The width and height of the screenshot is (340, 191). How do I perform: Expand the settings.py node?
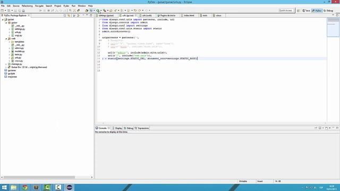[10, 29]
